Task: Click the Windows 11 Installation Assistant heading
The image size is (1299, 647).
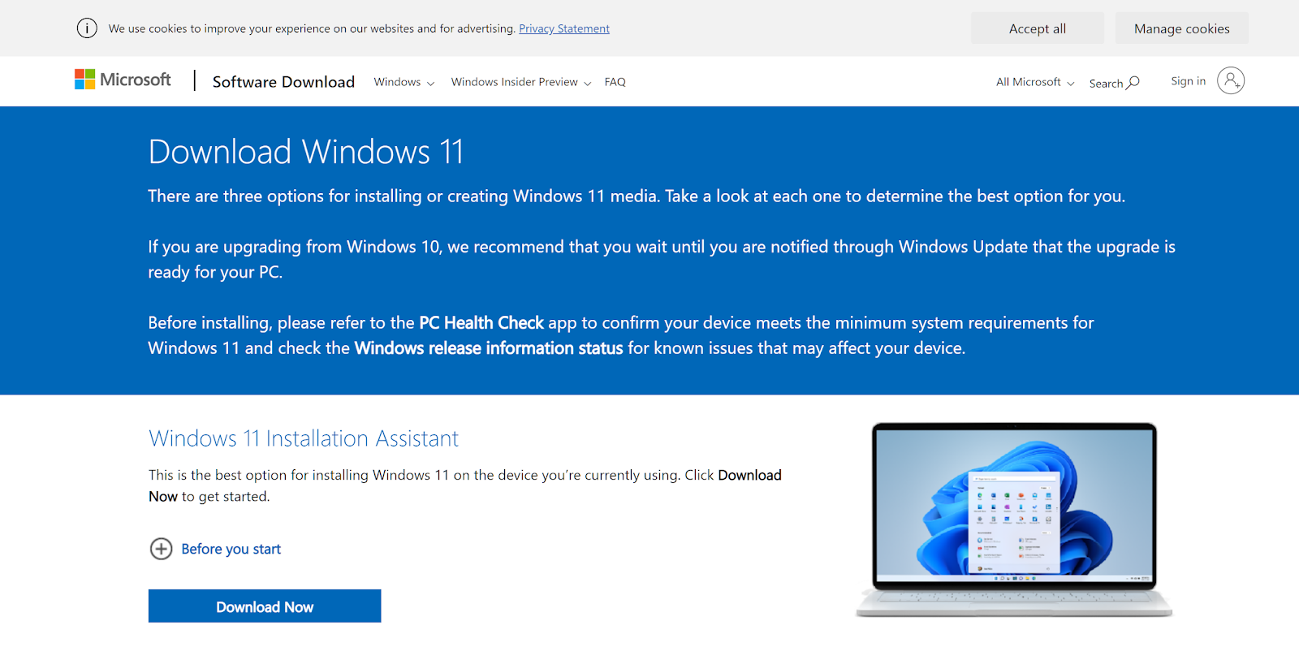Action: pyautogui.click(x=304, y=438)
